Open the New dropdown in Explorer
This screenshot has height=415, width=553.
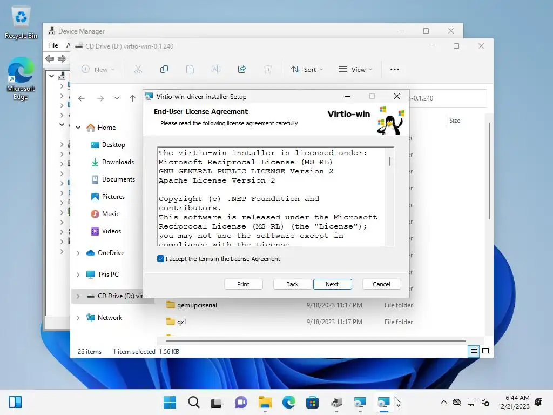98,70
